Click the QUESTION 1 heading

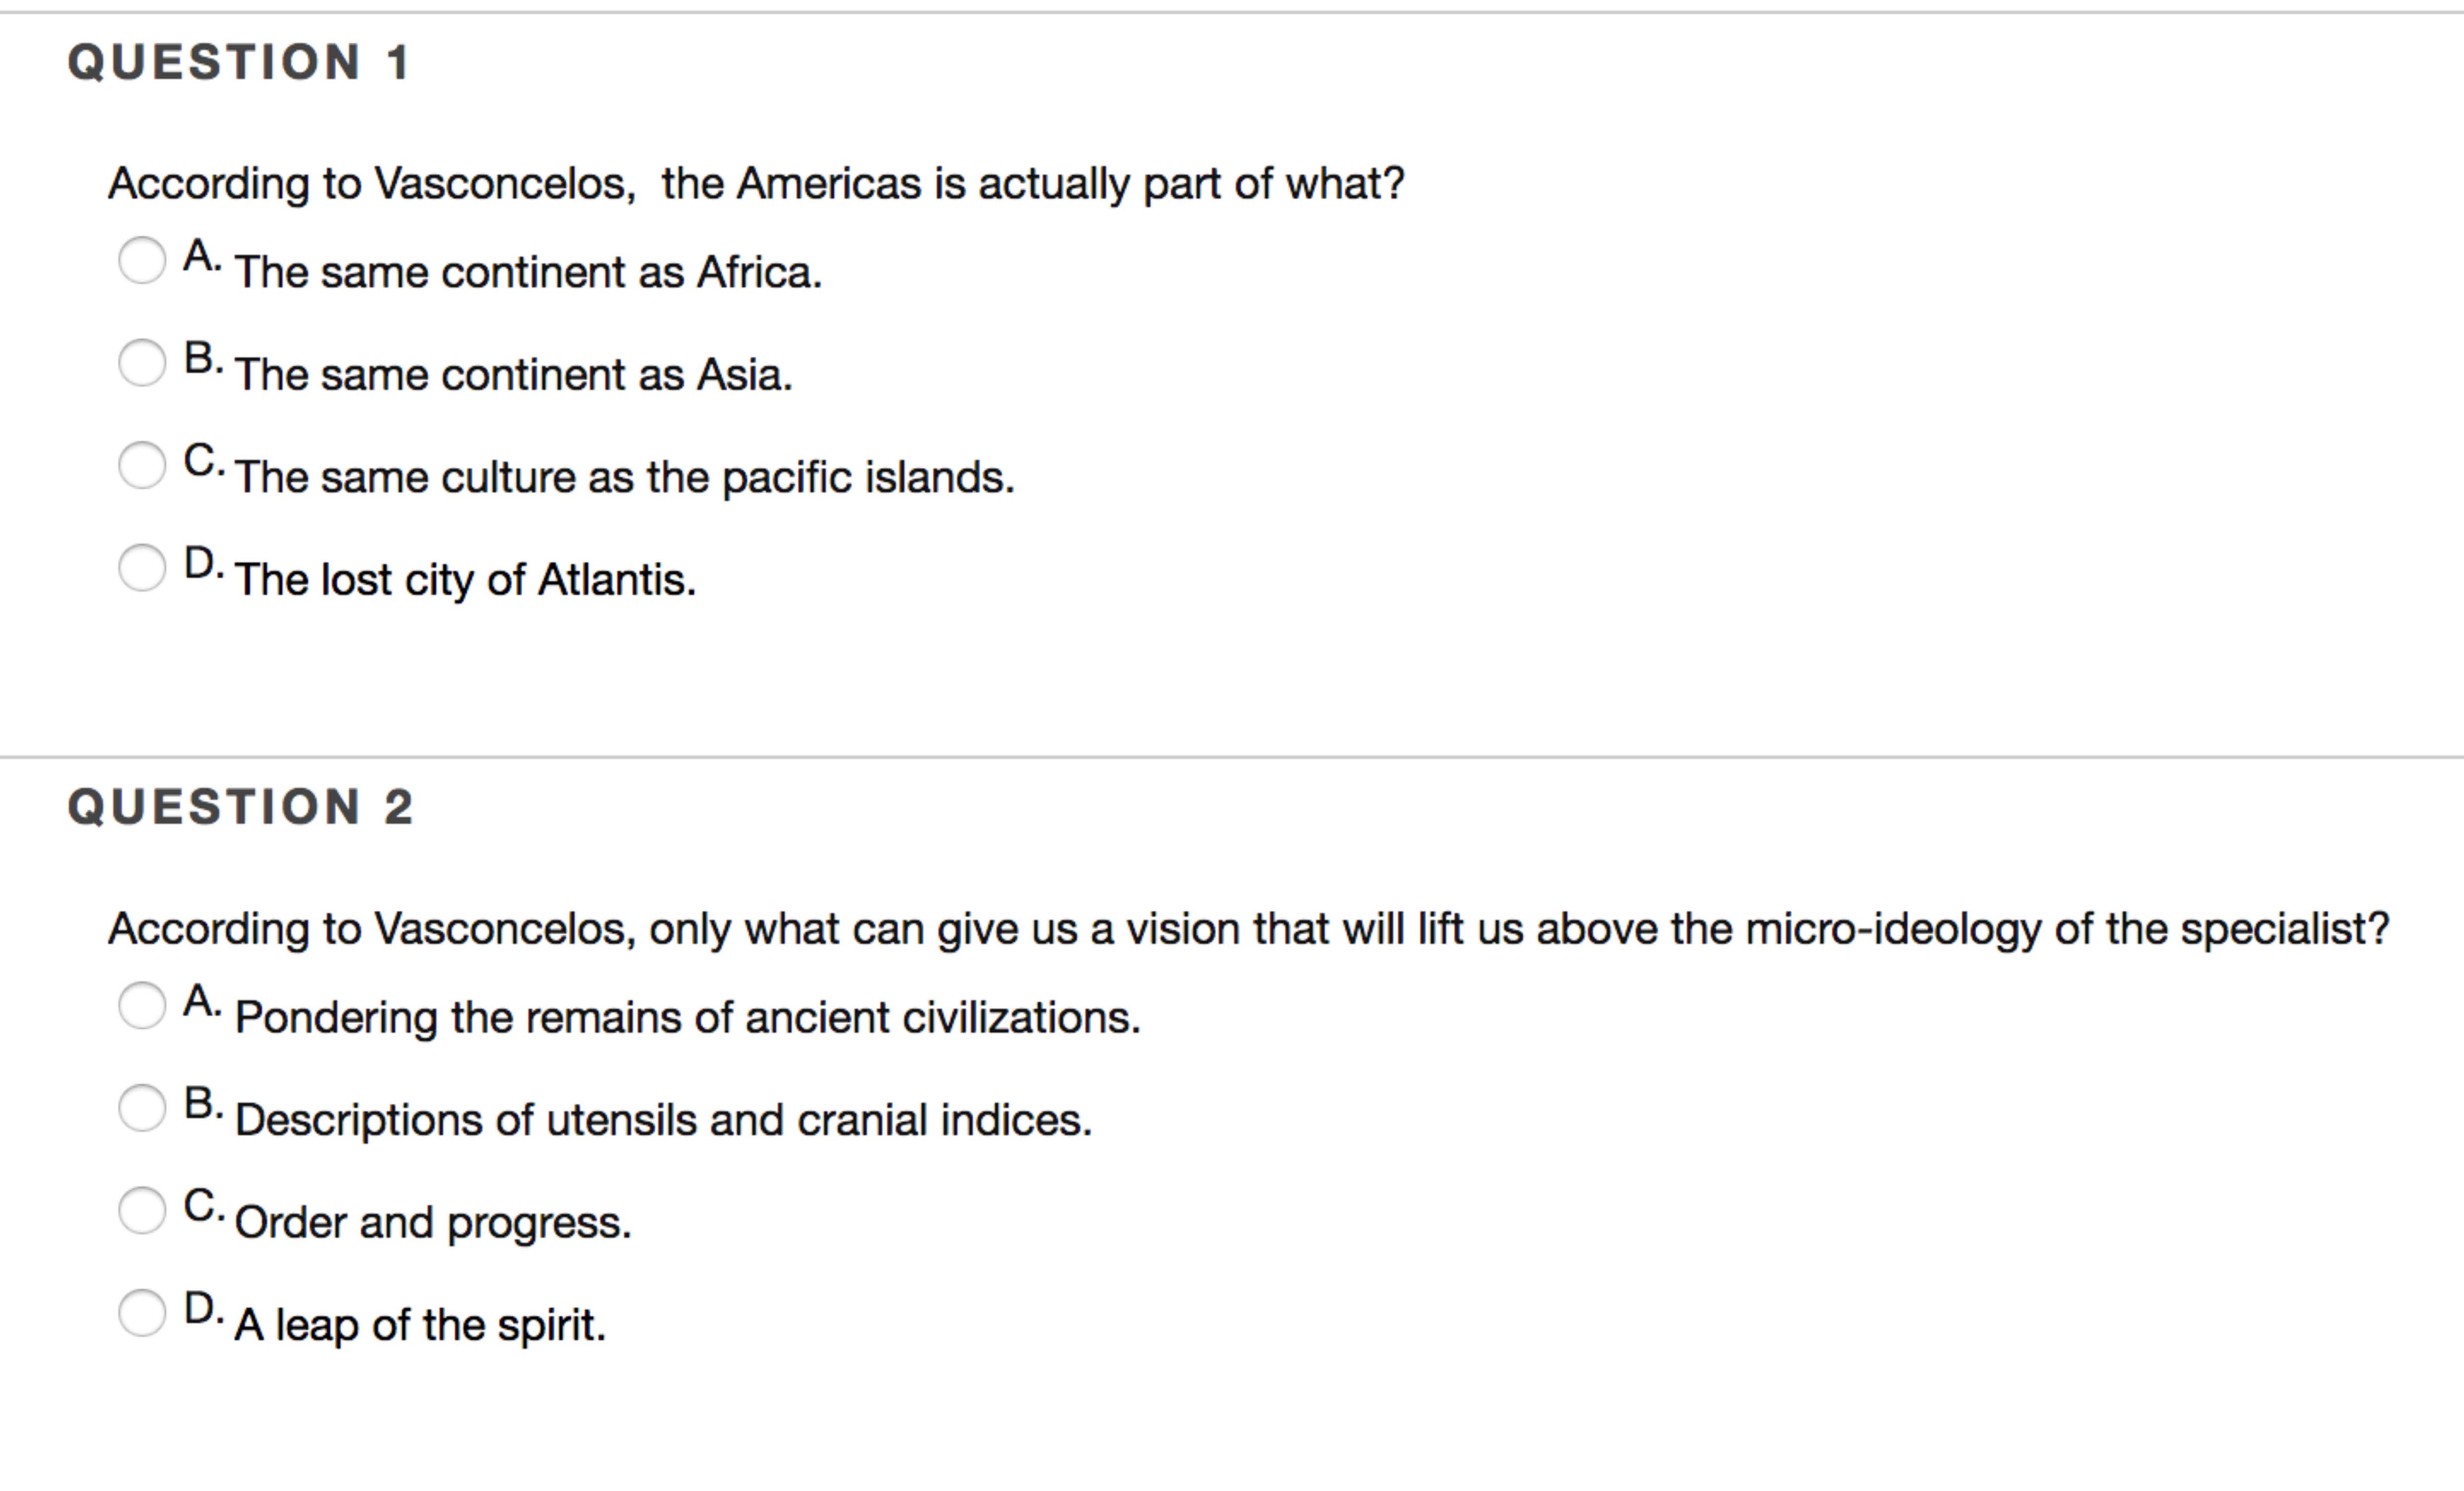[x=239, y=62]
